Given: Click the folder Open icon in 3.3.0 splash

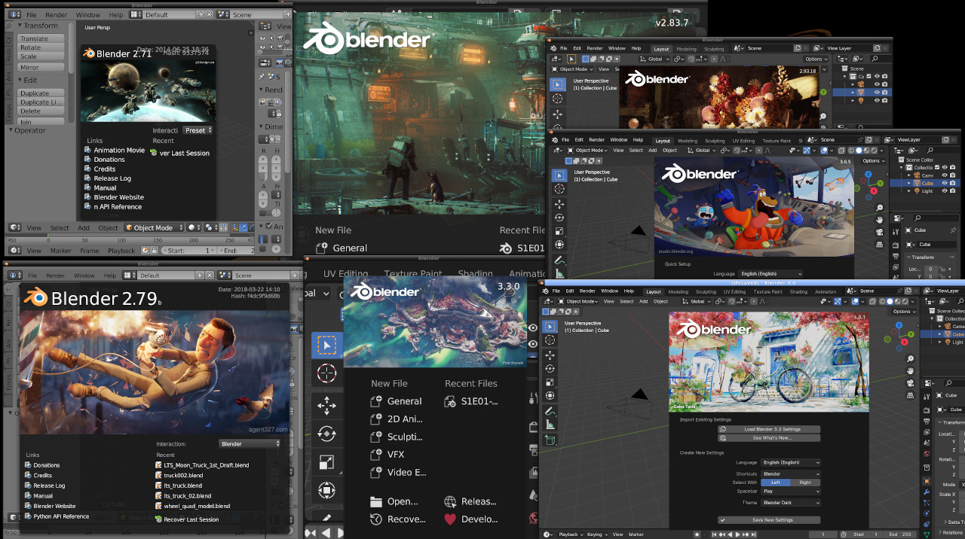Looking at the screenshot, I should [376, 501].
